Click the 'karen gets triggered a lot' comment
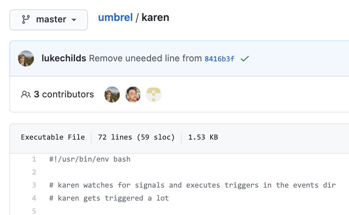Viewport: 349px width, 215px height. pyautogui.click(x=109, y=198)
